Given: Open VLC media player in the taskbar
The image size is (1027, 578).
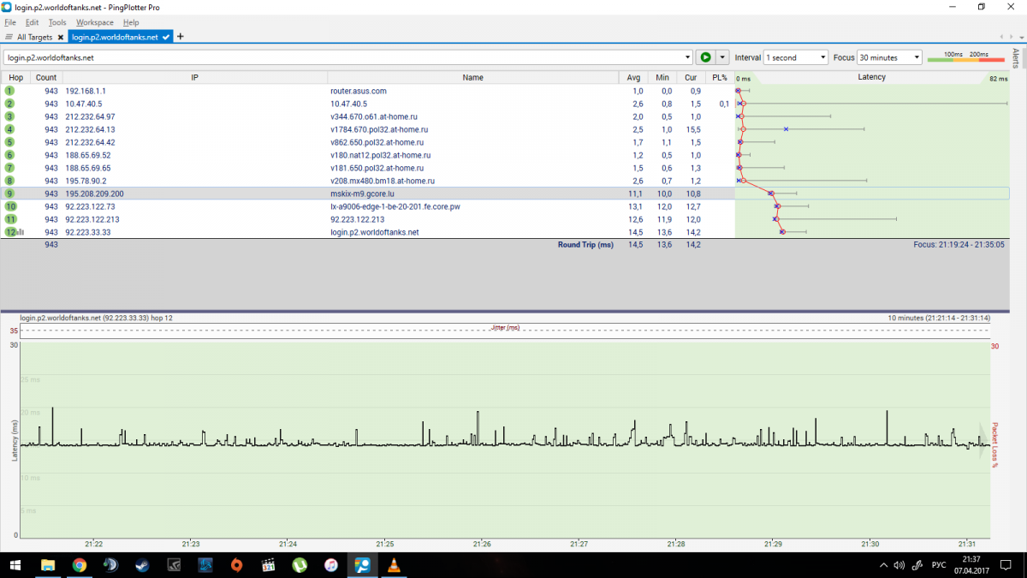Looking at the screenshot, I should [x=394, y=565].
